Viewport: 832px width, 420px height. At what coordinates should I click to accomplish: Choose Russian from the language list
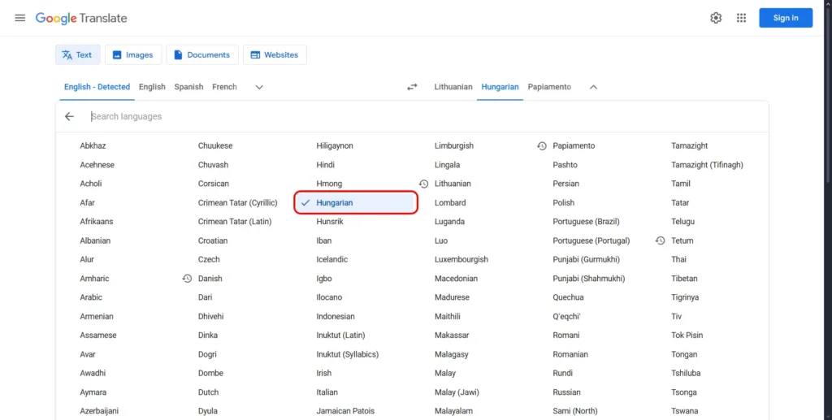point(566,392)
